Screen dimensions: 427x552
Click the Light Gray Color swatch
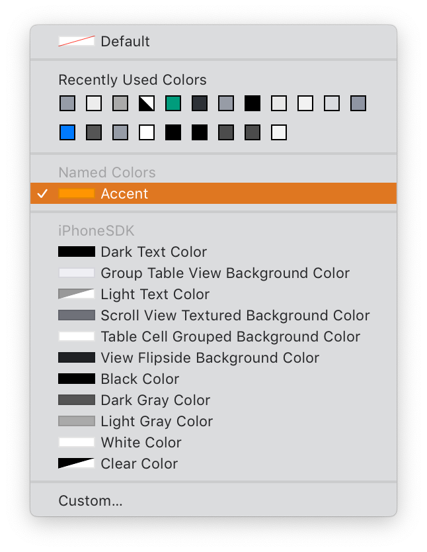point(77,421)
